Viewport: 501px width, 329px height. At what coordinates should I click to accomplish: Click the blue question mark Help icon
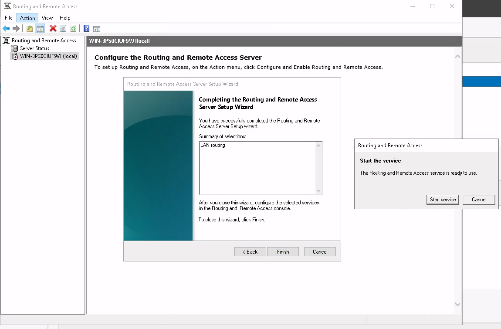pos(86,28)
